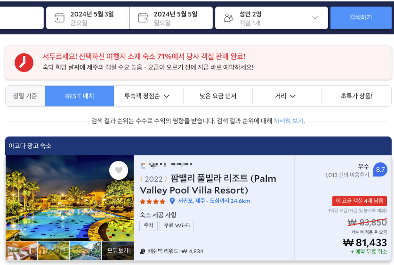The width and height of the screenshot is (394, 265).
Task: Click 모두 보기 to view all photos
Action: pos(118,251)
